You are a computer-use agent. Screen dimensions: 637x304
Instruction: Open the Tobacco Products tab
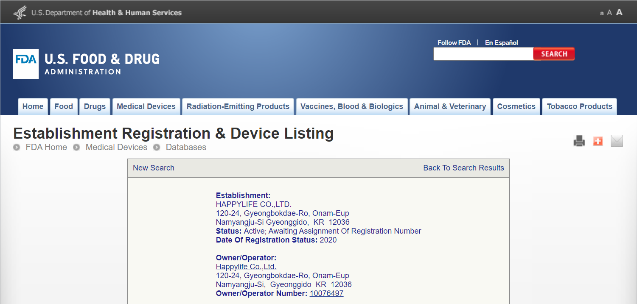tap(579, 106)
